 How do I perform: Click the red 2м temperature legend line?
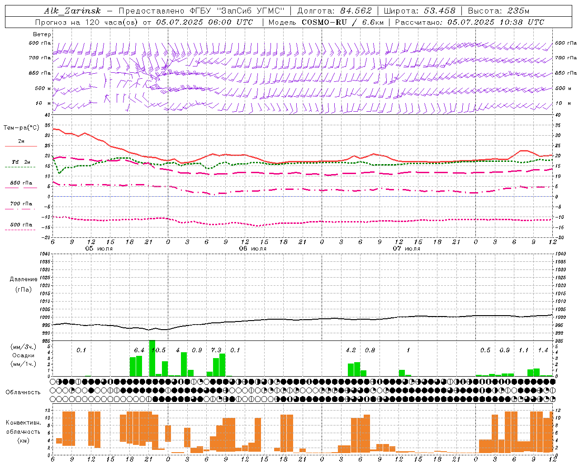(x=21, y=146)
